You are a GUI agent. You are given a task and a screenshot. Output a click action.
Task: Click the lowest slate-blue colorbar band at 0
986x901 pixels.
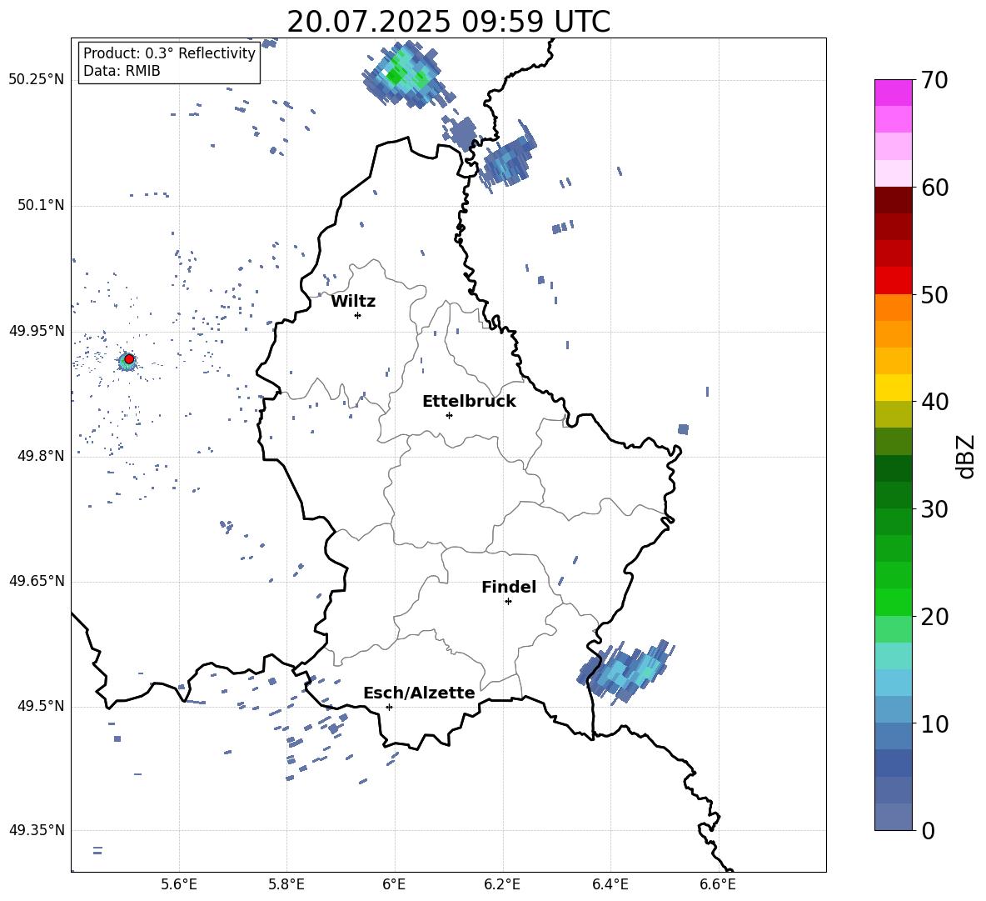pos(894,817)
